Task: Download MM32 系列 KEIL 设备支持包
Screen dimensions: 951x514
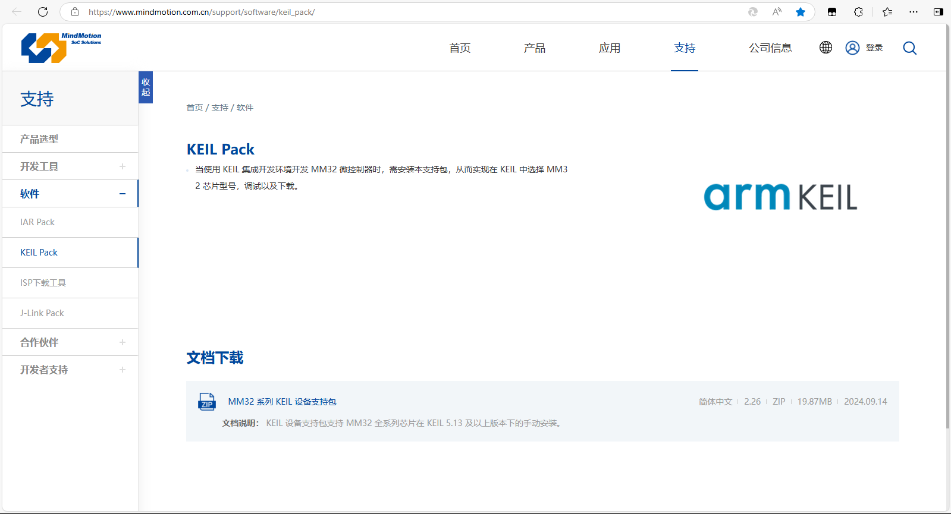Action: pos(282,402)
